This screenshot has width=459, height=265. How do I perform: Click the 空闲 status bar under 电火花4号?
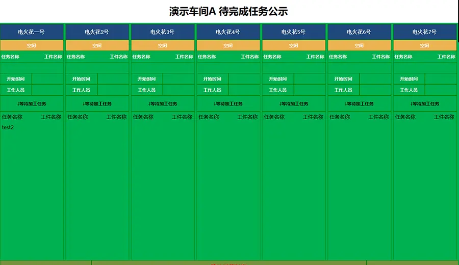[228, 45]
